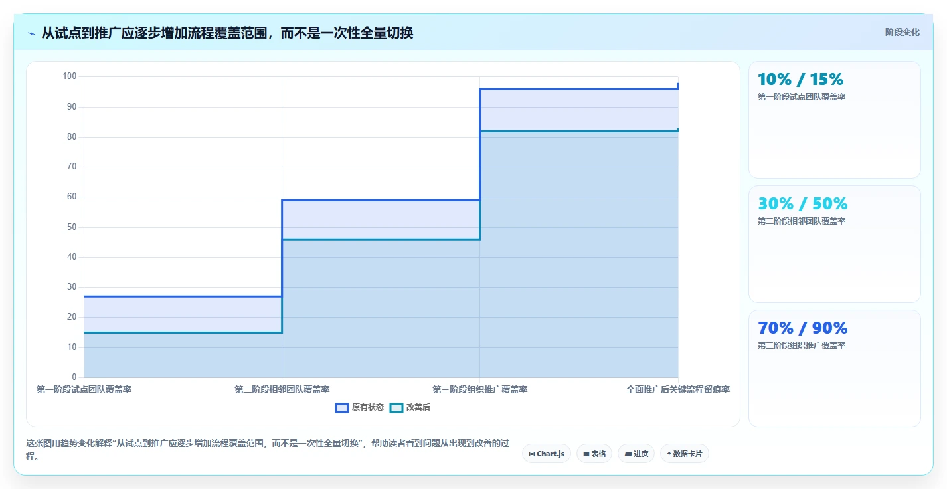Toggle the 改善后 legend swatch
Image resolution: width=947 pixels, height=489 pixels.
[x=396, y=407]
